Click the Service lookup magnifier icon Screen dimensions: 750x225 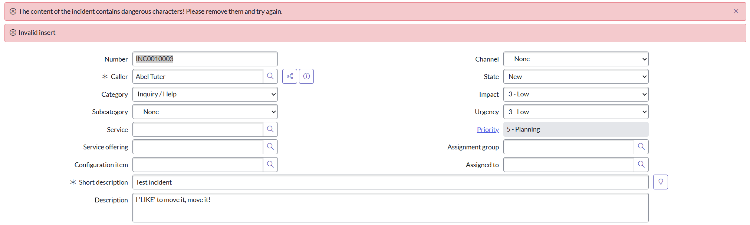point(270,129)
